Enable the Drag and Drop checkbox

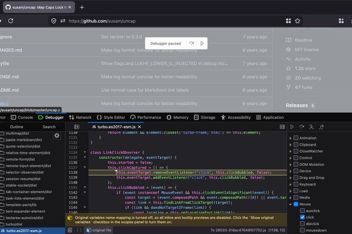296,178
